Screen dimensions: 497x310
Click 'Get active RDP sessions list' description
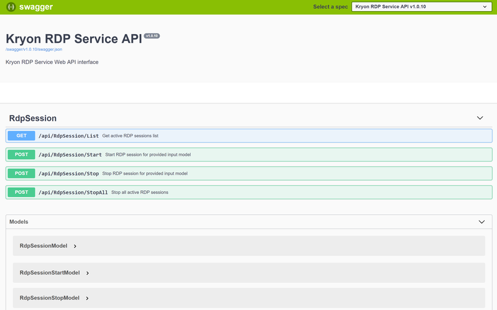click(130, 135)
